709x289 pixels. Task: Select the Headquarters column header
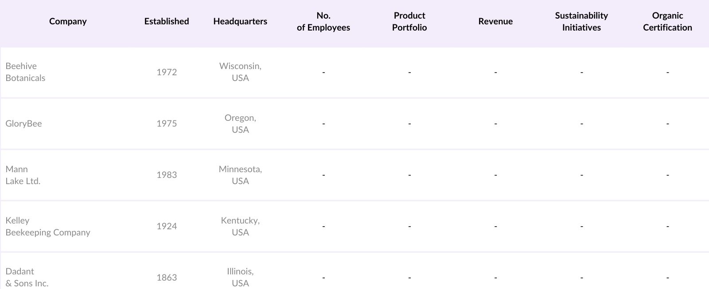240,21
